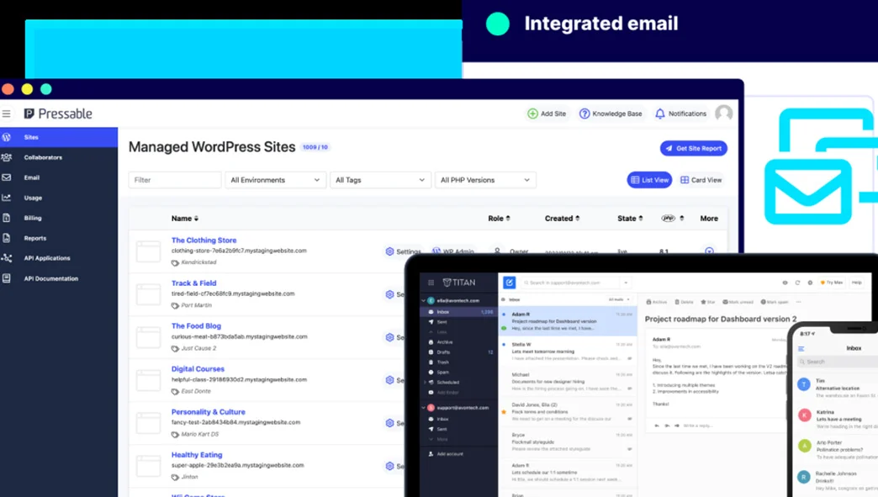Archive the open email in Titan
This screenshot has width=878, height=497.
click(657, 302)
